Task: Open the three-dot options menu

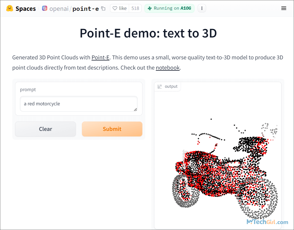Action: 202,9
